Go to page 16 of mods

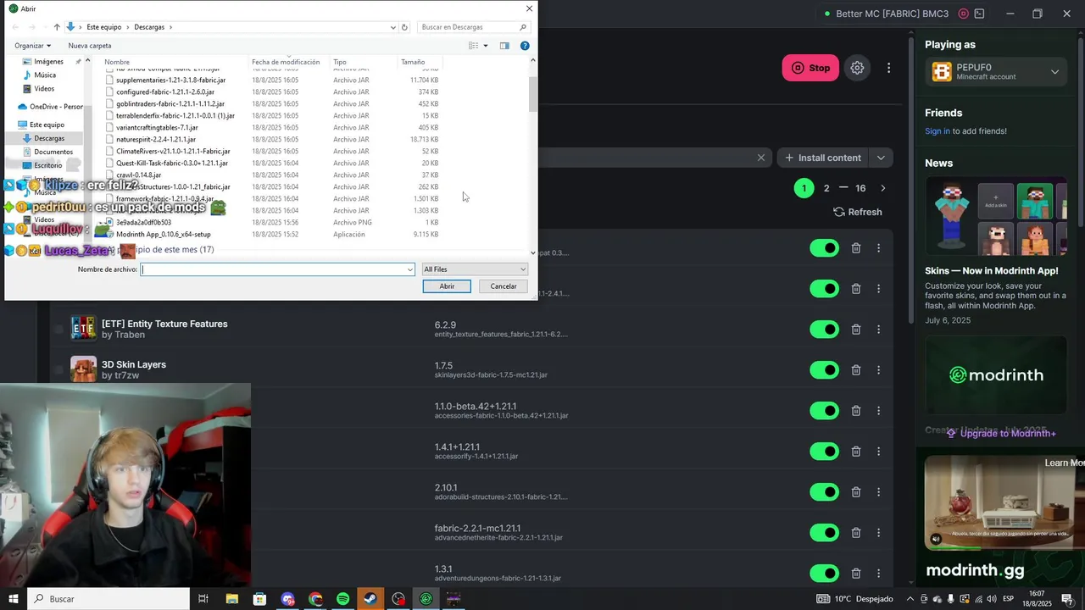860,188
